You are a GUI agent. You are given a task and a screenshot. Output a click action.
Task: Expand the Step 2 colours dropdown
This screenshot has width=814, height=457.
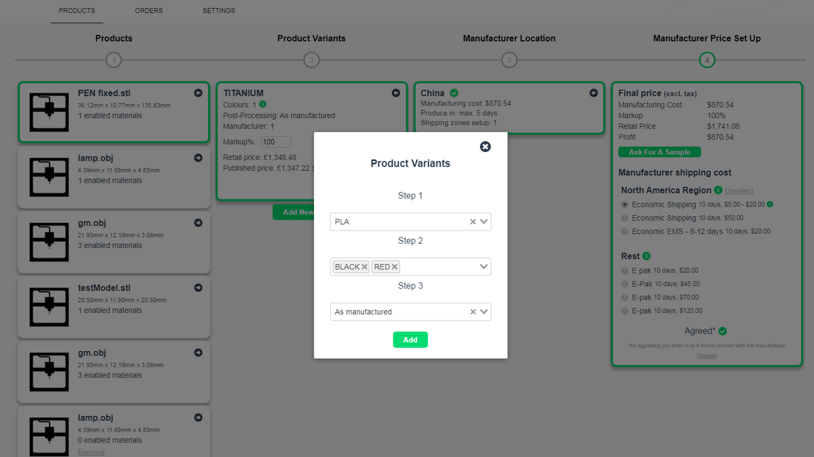click(x=484, y=267)
